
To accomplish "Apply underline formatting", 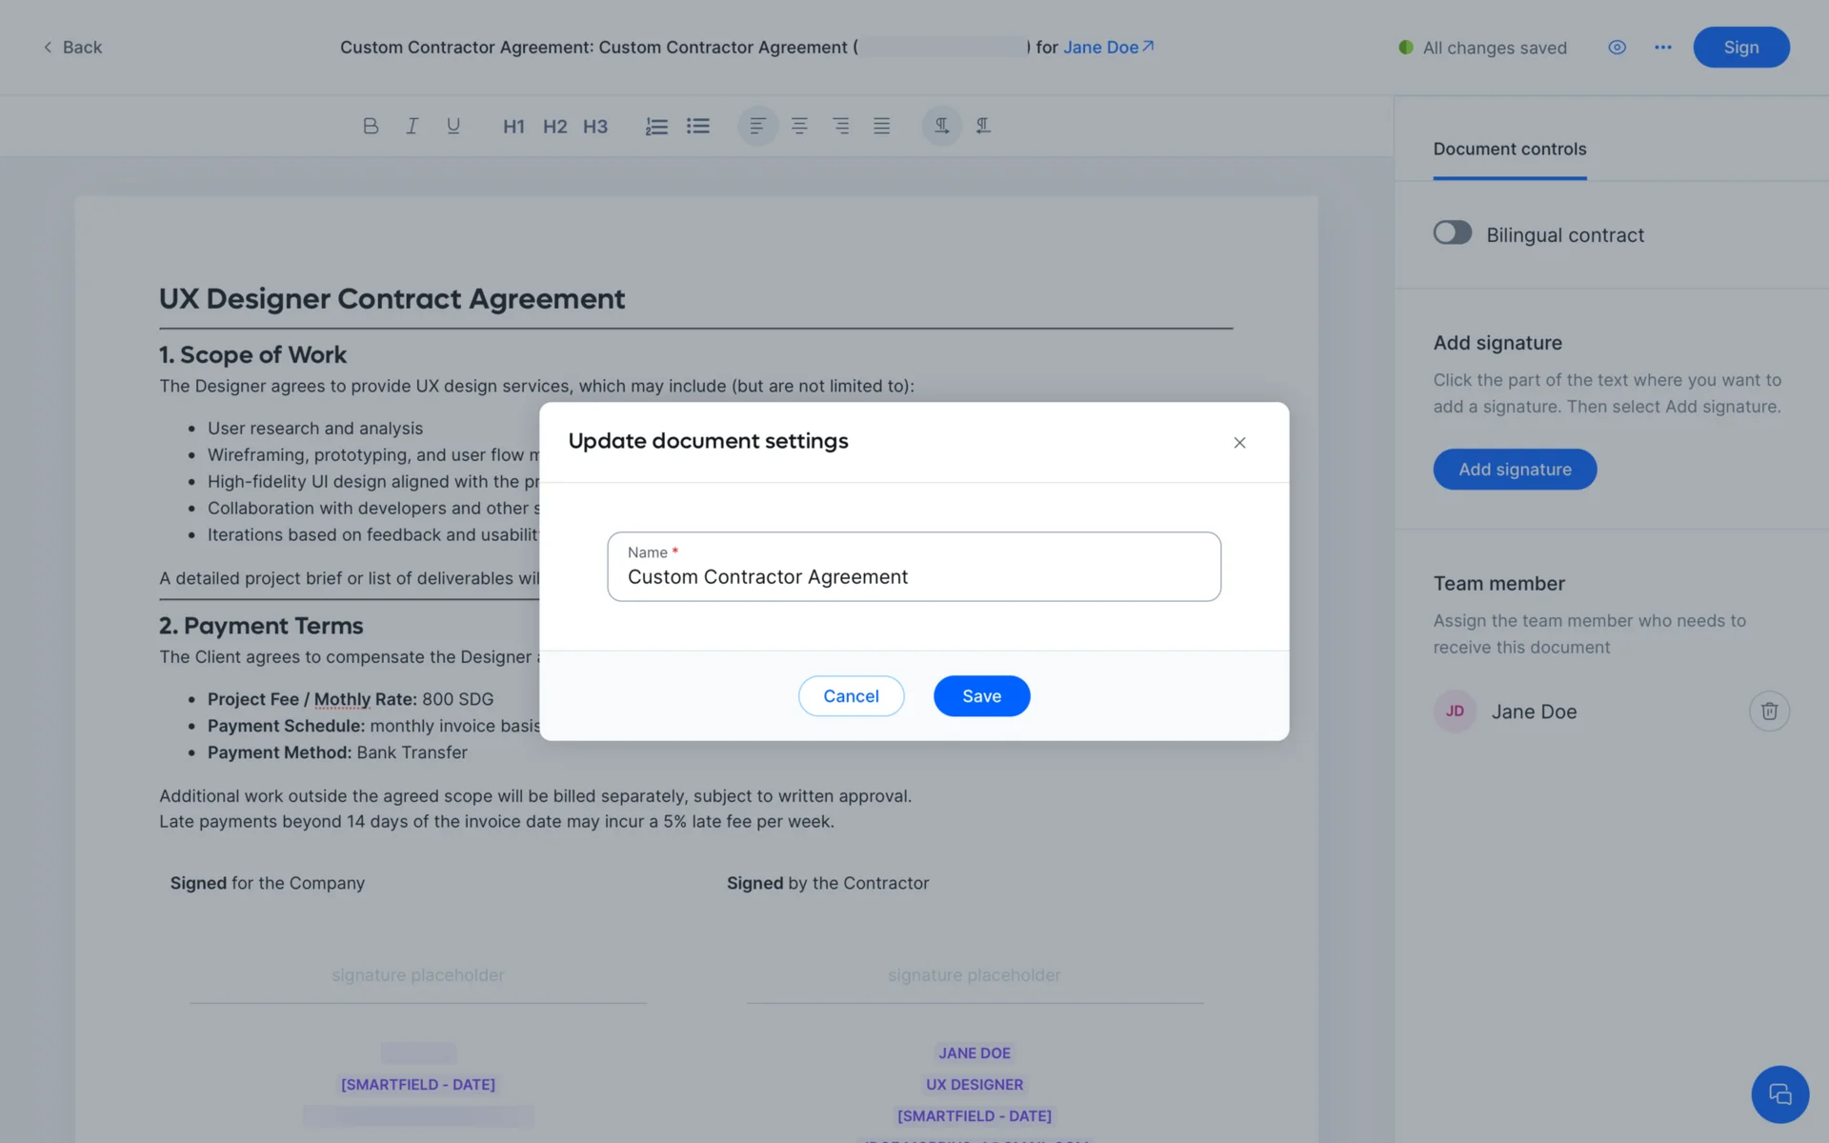I will click(453, 126).
